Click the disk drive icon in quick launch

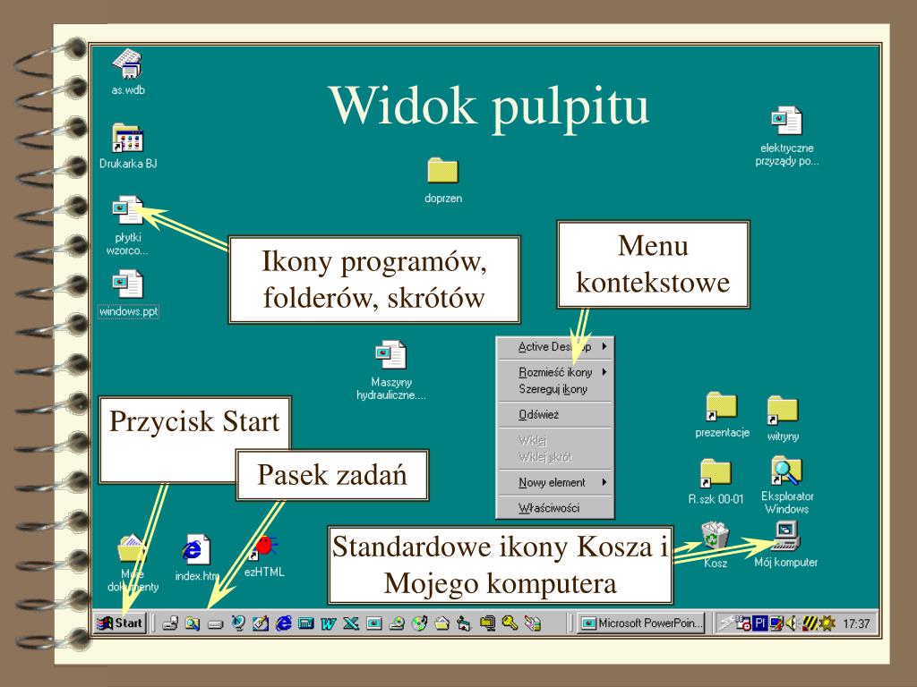click(215, 623)
